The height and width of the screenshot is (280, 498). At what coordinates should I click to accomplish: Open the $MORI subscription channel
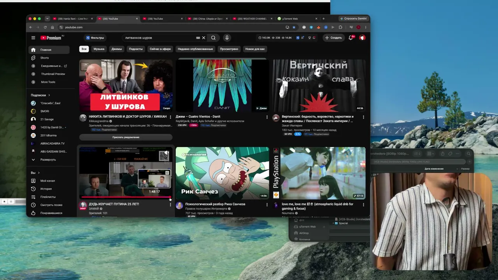coord(49,111)
